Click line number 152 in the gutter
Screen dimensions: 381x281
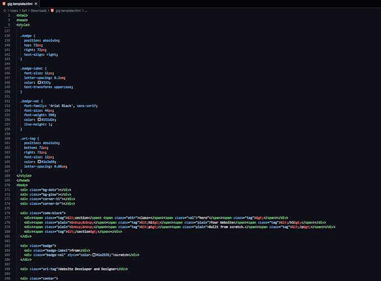click(7, 101)
